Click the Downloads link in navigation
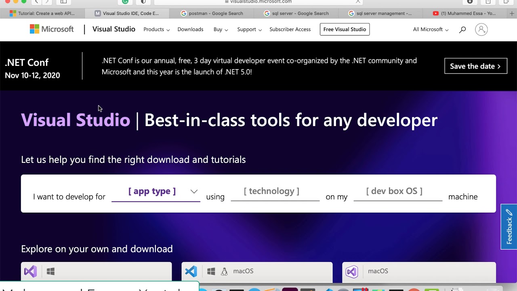This screenshot has width=517, height=291. [x=190, y=30]
